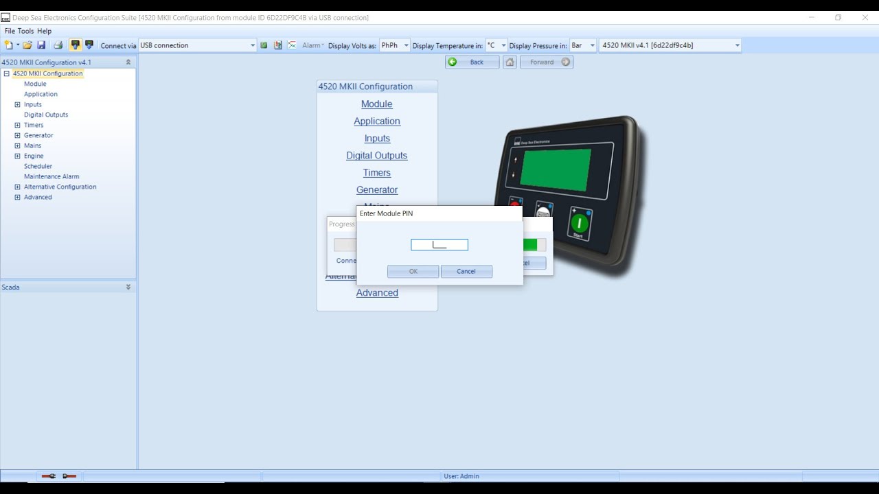Click the graph icon beside Alarm
Screen dimensions: 879x494
coord(292,45)
